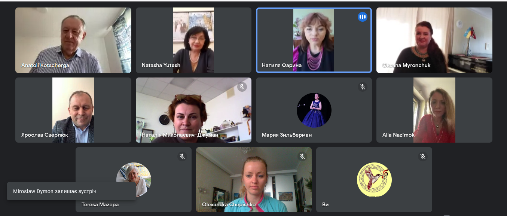Select Oksana Myronchuk's video tile

tap(434, 40)
